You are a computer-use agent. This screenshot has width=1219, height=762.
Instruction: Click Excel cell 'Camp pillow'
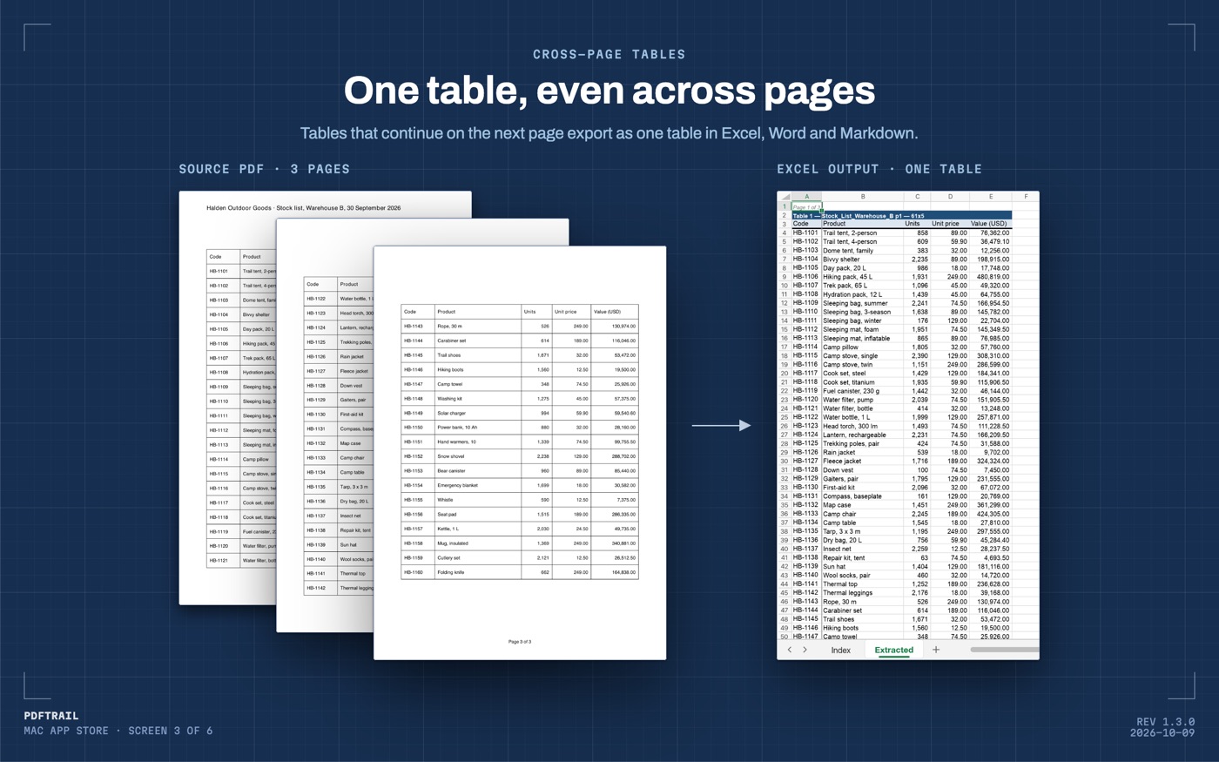point(862,347)
